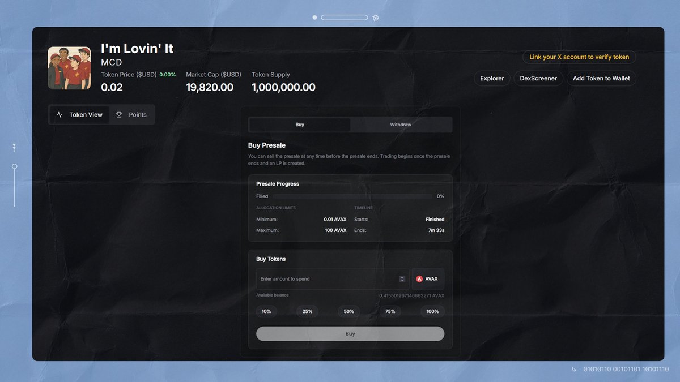Click the Buy Presale heading

coord(267,145)
